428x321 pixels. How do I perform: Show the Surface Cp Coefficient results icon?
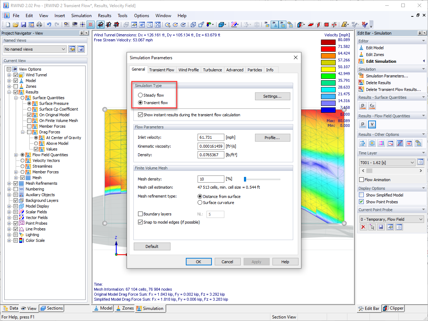click(x=372, y=106)
